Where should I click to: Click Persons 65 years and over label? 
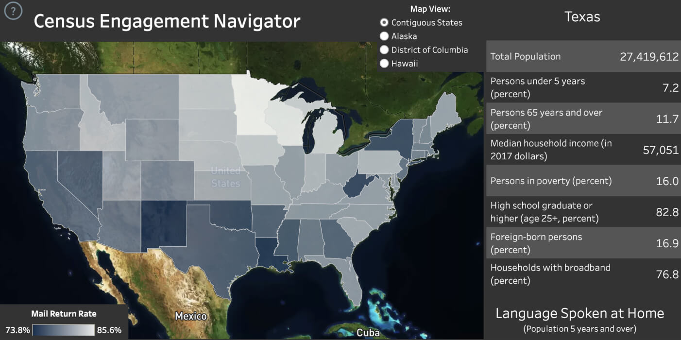[546, 119]
